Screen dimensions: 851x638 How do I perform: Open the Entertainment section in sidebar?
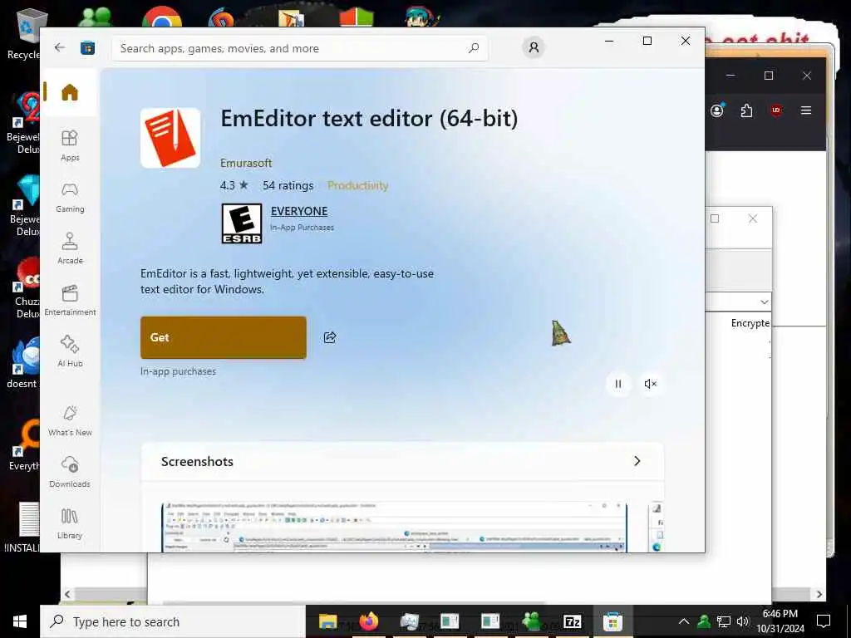click(70, 301)
